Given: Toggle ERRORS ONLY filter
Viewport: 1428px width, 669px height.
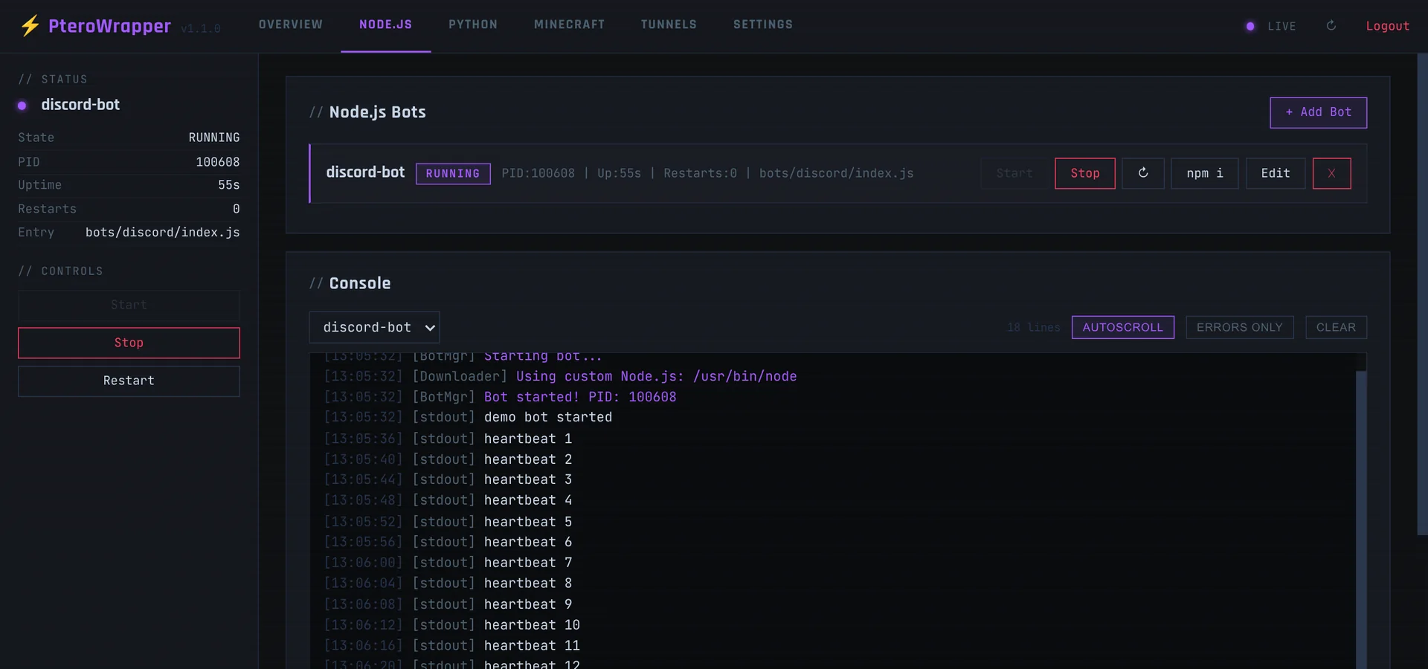Looking at the screenshot, I should click(1239, 327).
